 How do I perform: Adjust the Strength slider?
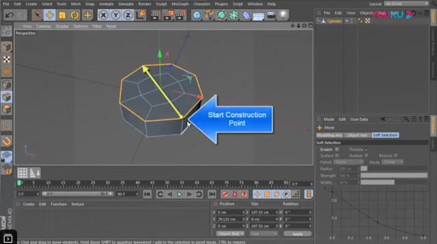coord(394,175)
